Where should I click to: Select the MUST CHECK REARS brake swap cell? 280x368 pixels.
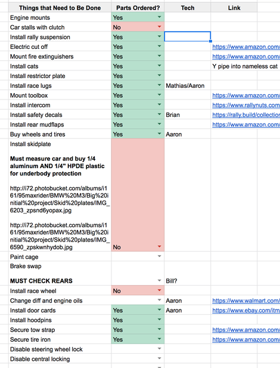click(60, 273)
